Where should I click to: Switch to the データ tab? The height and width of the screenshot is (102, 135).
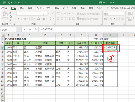click(x=65, y=8)
